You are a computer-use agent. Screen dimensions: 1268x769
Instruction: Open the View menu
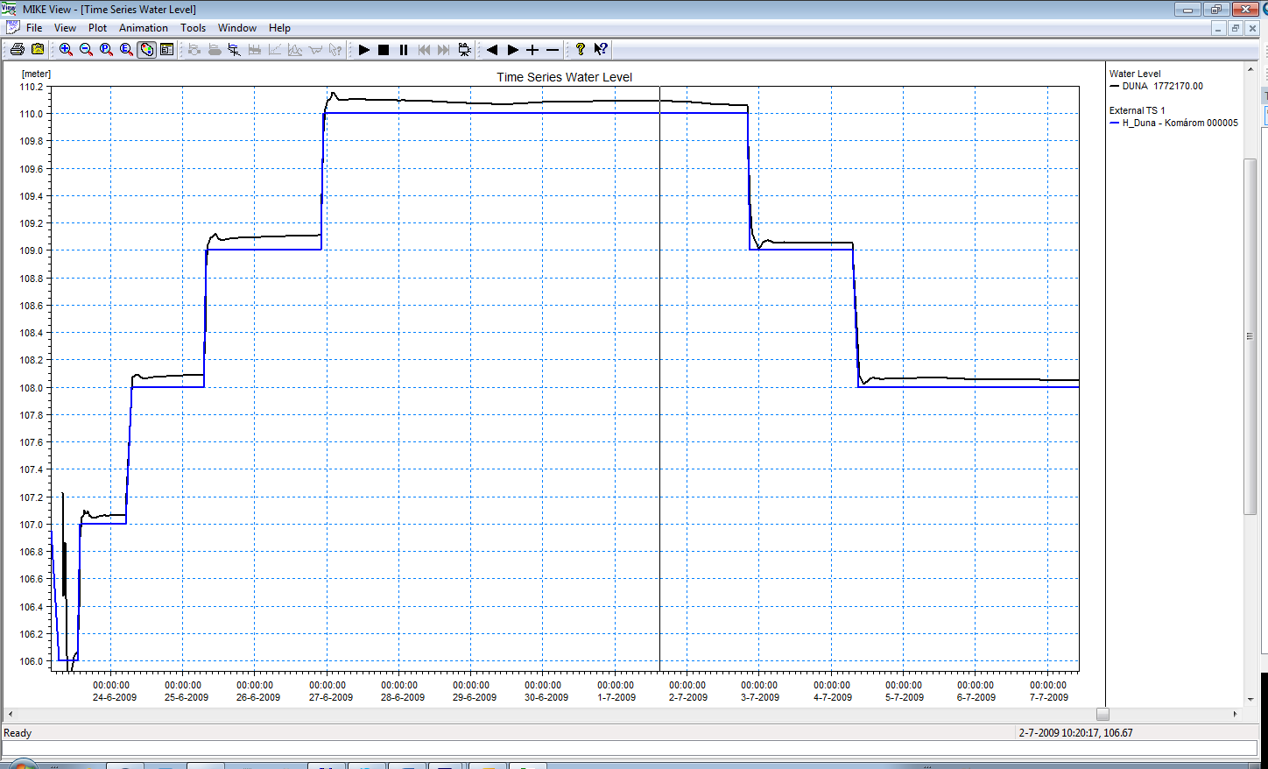(x=65, y=28)
